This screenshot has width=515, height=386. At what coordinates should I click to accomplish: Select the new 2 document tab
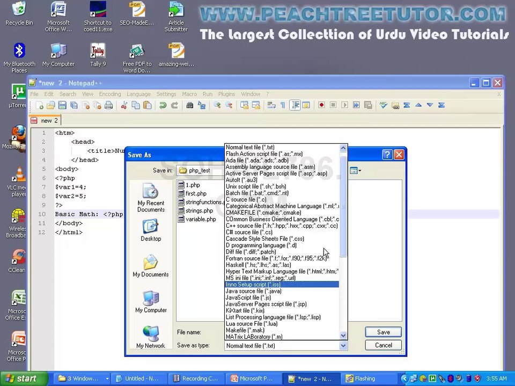pyautogui.click(x=45, y=121)
